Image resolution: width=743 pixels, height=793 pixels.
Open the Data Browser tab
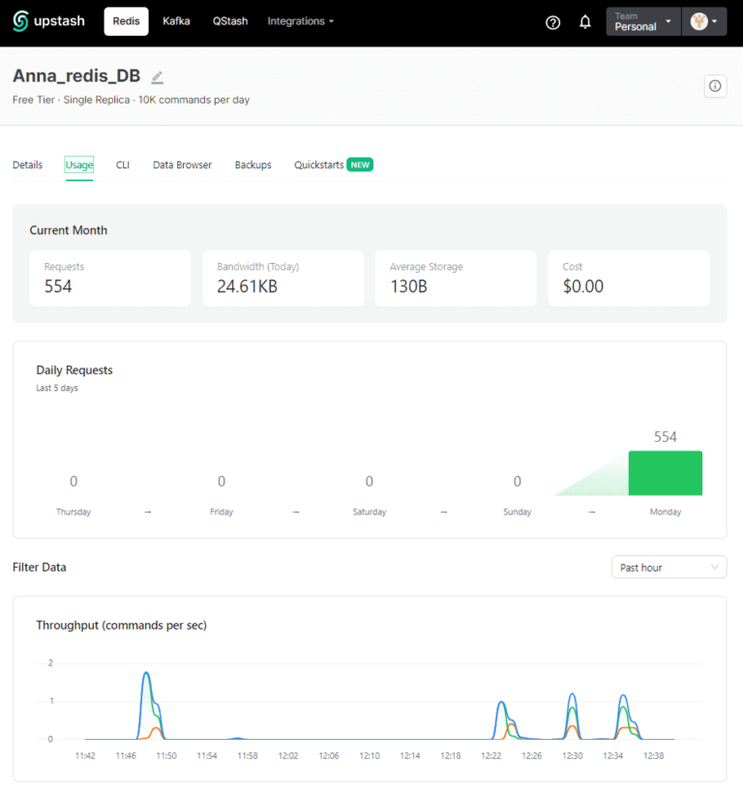[182, 165]
